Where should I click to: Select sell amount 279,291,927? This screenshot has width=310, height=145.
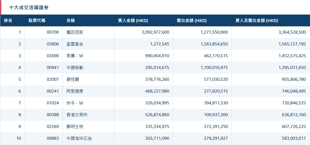(216, 138)
